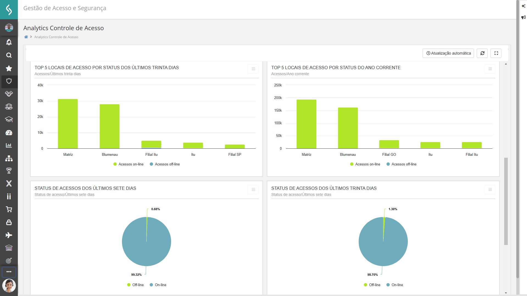Screen dimensions: 527x296
Task: Open the shopping cart module icon
Action: pos(9,210)
